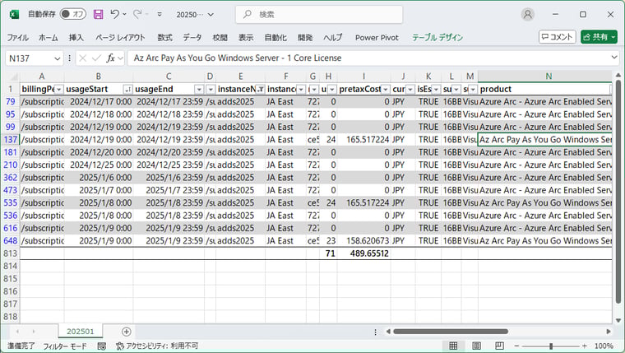This screenshot has width=625, height=353.
Task: Open the ホーム tab
Action: pyautogui.click(x=49, y=38)
